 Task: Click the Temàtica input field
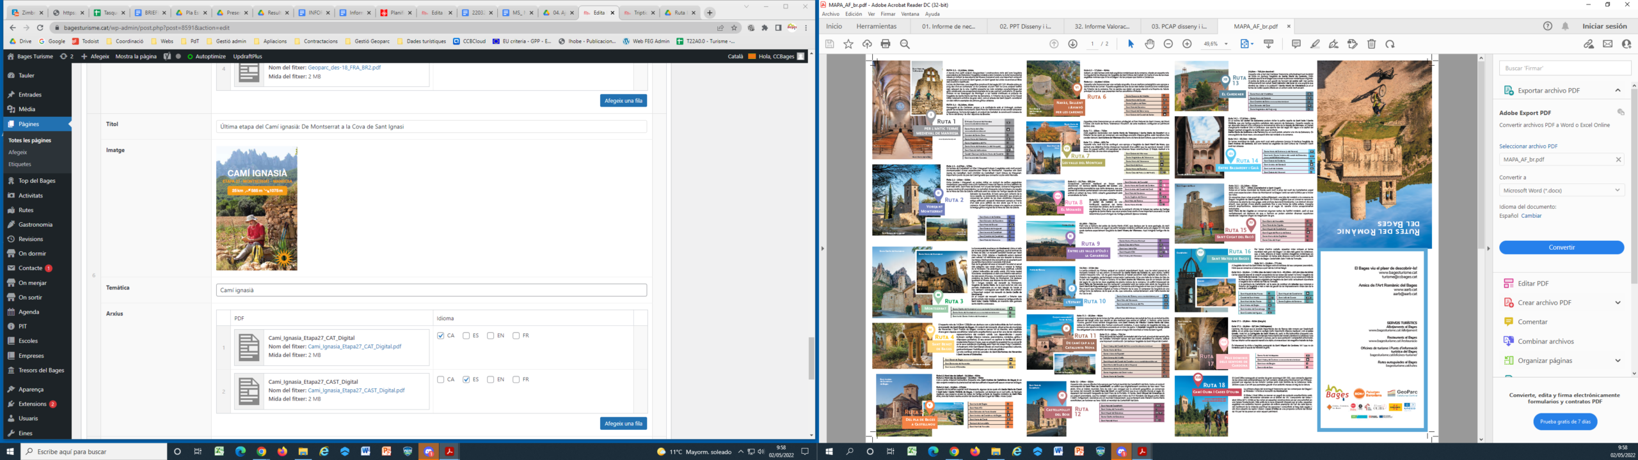[431, 290]
